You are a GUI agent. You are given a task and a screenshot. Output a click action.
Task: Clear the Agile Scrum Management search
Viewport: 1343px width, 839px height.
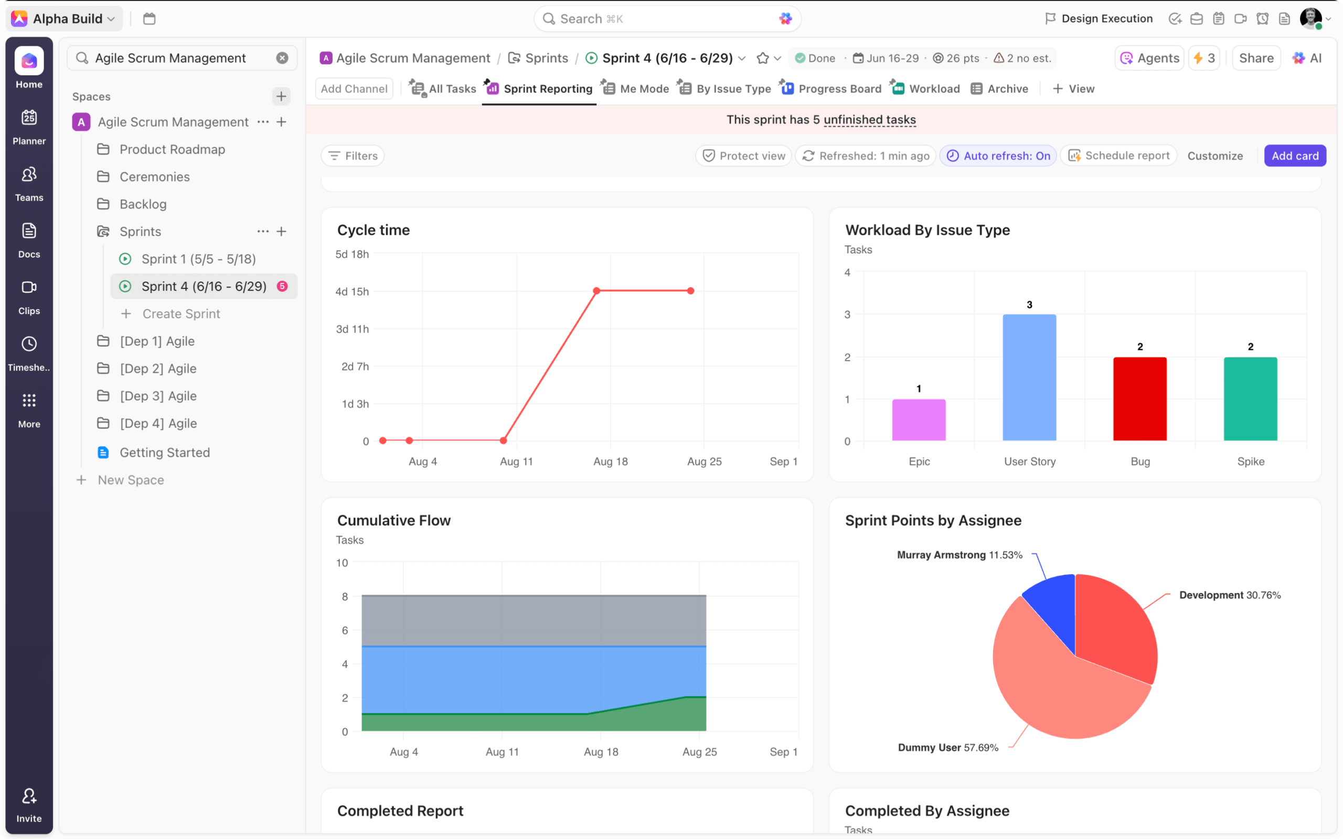(282, 58)
